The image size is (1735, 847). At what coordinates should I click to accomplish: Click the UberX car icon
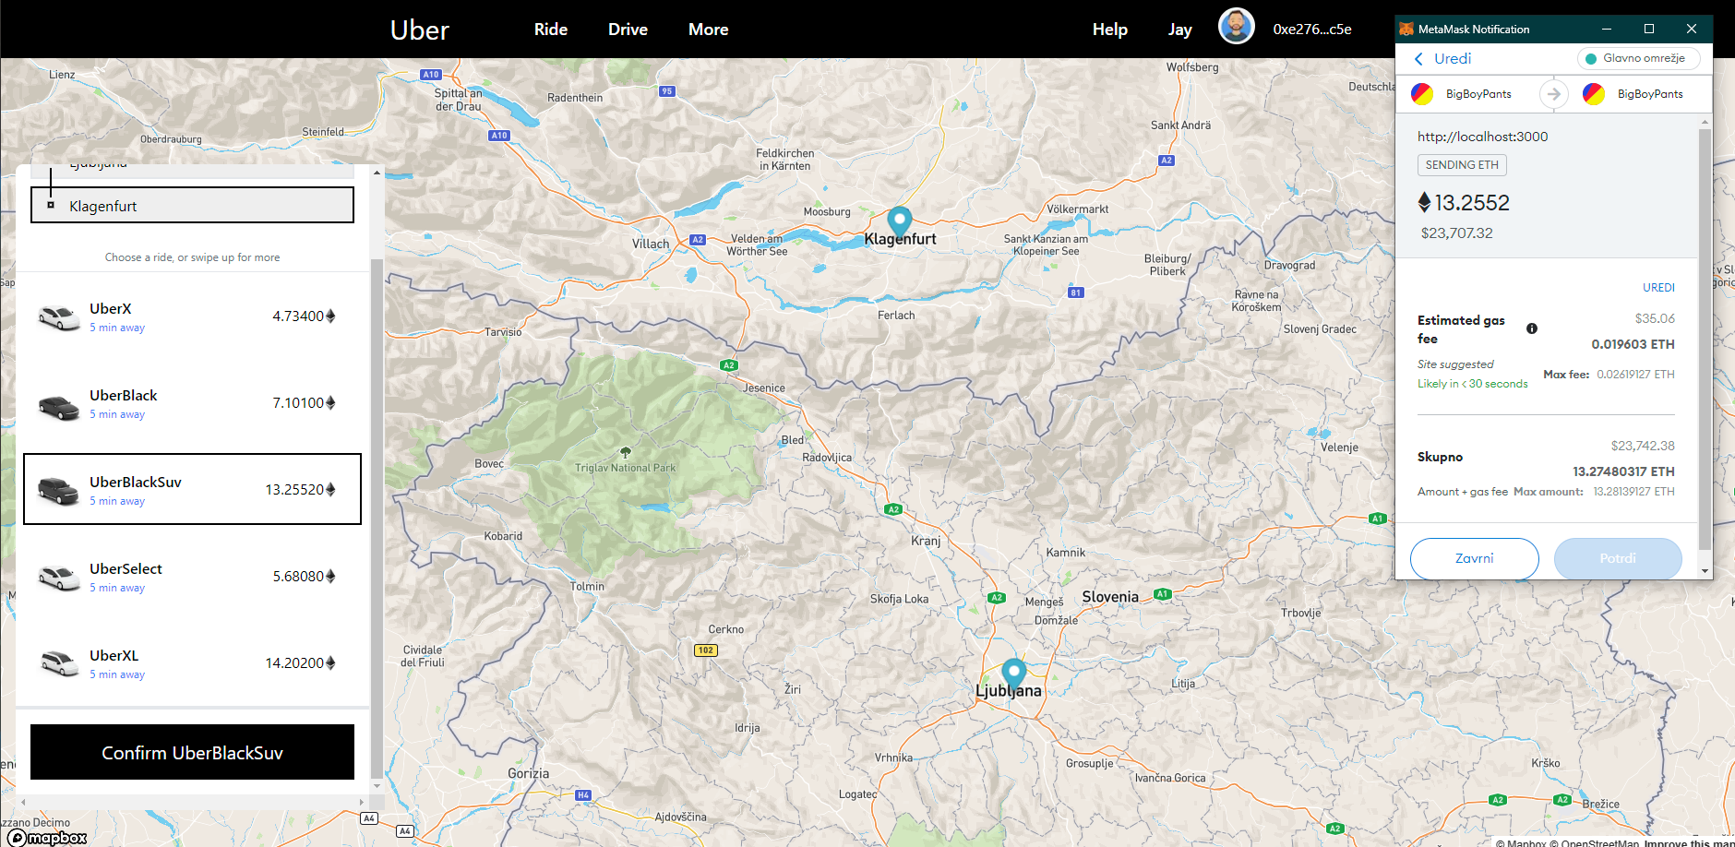click(58, 317)
